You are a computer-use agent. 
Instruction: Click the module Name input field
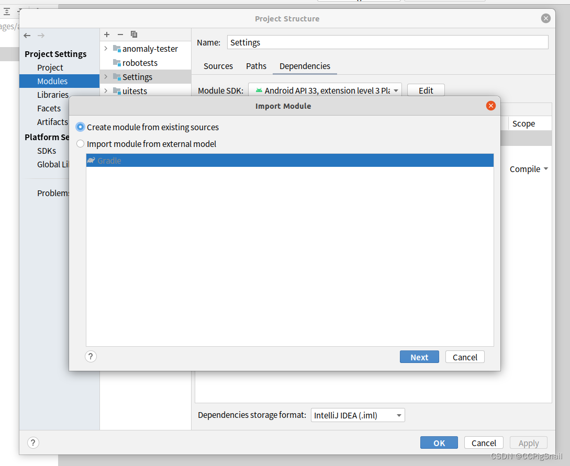pos(387,42)
